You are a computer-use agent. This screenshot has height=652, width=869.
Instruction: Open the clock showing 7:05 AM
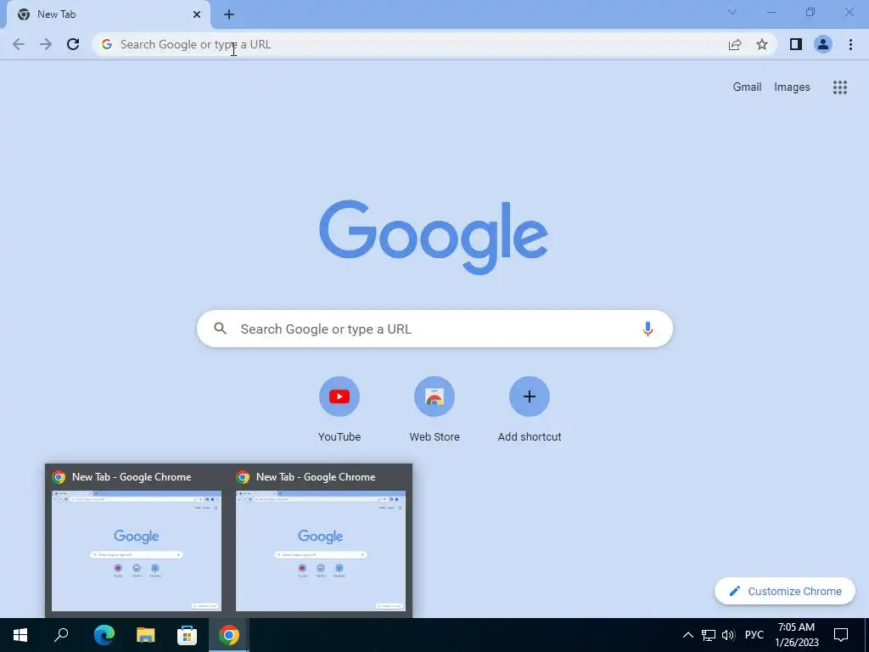[x=796, y=635]
